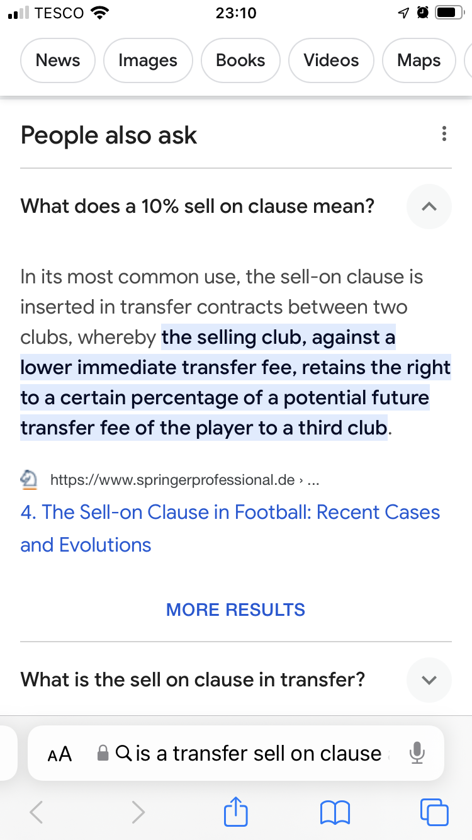Go forward with the right arrow
Image resolution: width=472 pixels, height=840 pixels.
click(x=137, y=812)
